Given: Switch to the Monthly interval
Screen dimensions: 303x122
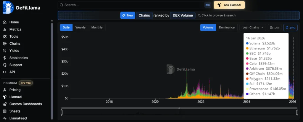Looking at the screenshot, I should coord(97,28).
